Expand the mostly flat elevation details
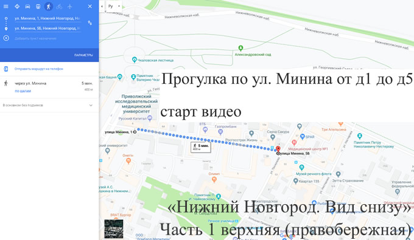 coord(49,105)
